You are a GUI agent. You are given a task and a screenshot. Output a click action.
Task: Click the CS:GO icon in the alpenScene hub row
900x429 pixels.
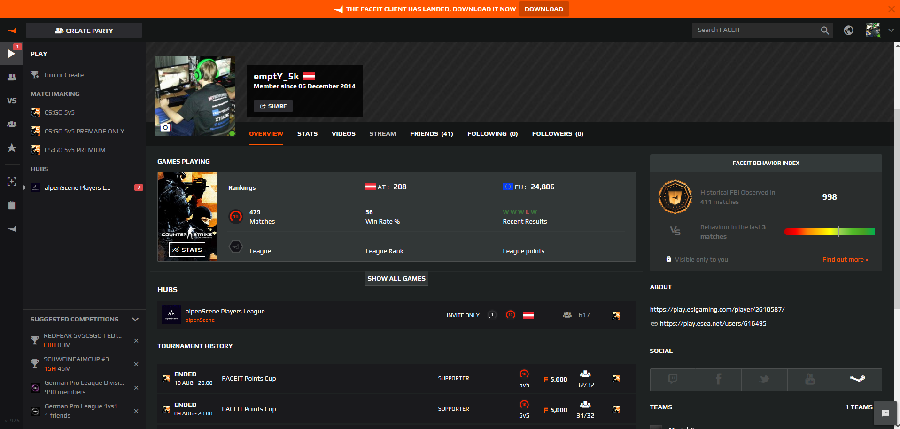coord(616,315)
